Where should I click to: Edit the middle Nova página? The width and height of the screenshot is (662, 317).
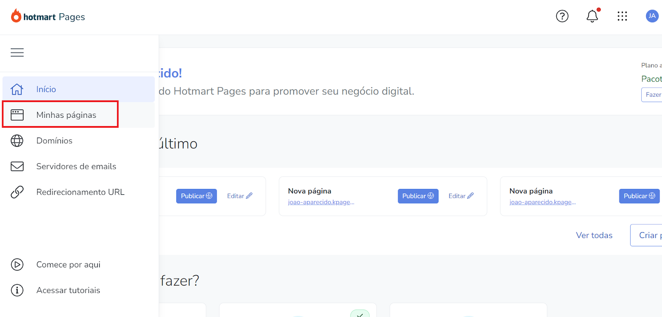pyautogui.click(x=461, y=196)
